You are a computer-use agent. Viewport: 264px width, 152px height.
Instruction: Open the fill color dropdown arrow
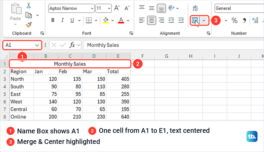(112, 21)
